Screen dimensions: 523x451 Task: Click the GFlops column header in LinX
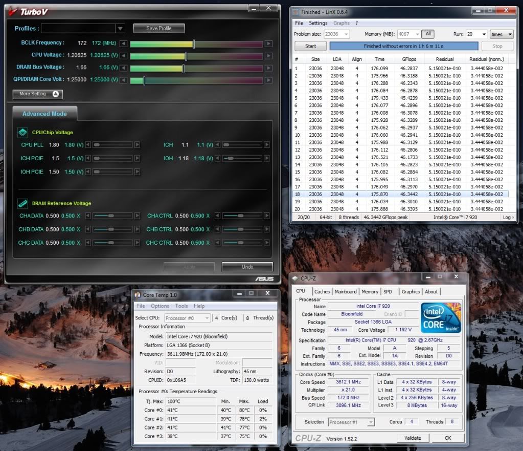coord(409,59)
